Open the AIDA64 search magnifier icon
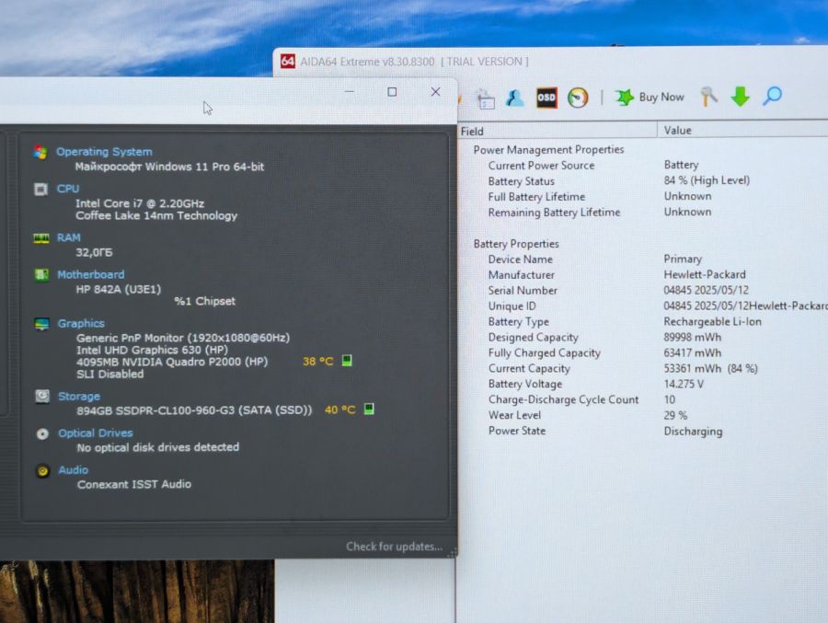828x623 pixels. [x=772, y=97]
